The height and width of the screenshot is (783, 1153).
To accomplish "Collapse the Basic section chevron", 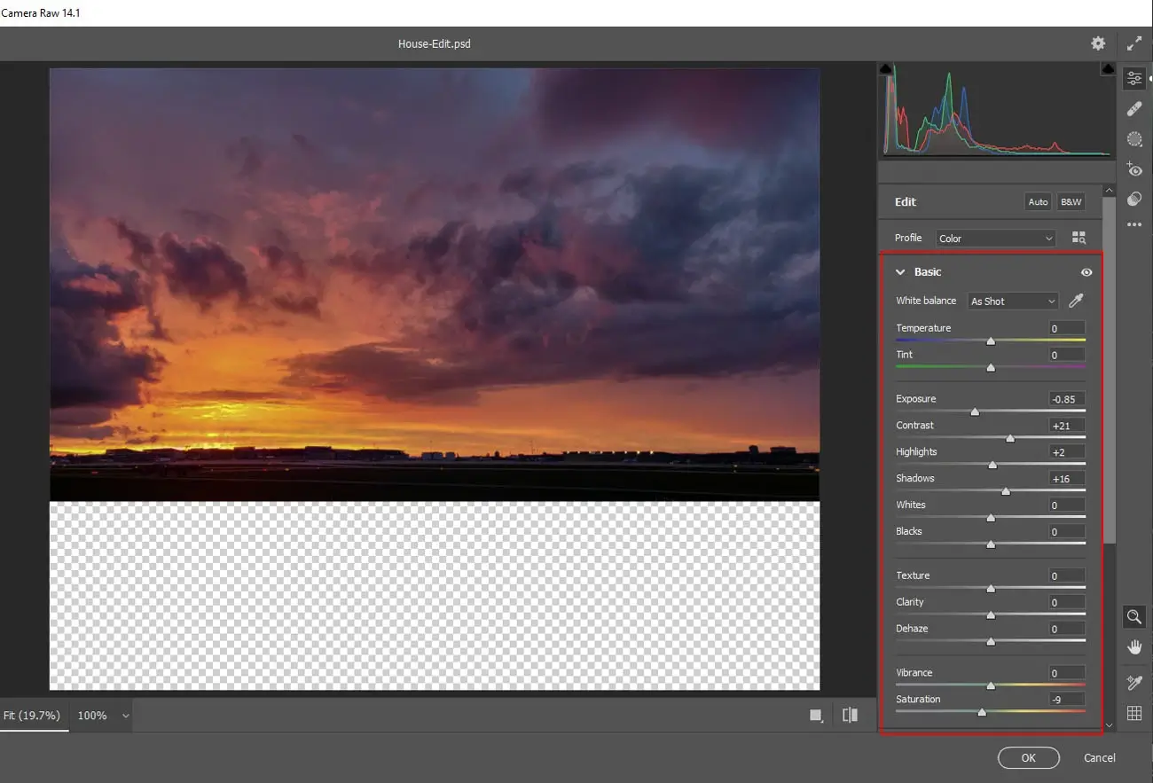I will click(900, 272).
